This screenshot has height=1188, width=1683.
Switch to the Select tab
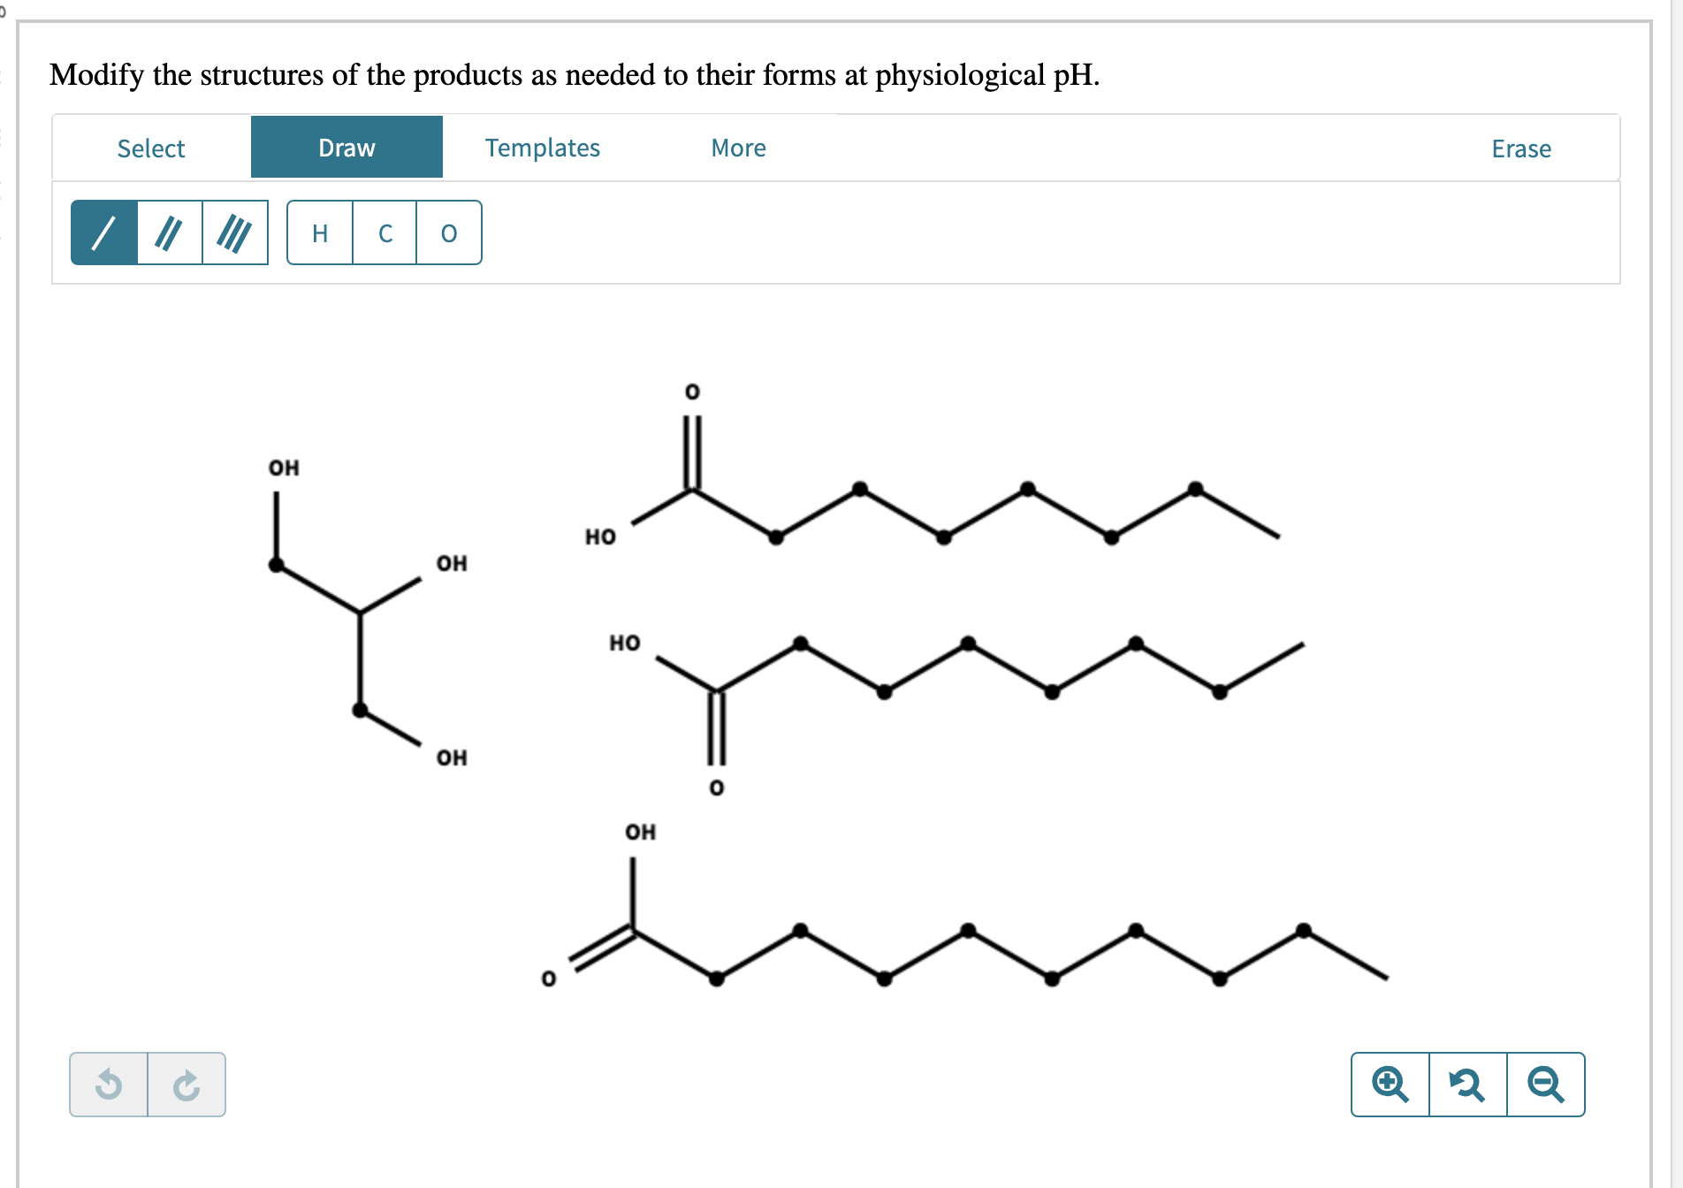pos(150,148)
